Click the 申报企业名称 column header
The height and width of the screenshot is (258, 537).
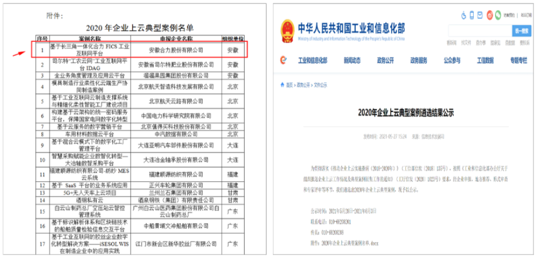[x=176, y=38]
